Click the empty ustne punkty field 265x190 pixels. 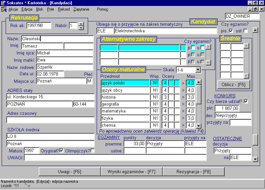tap(134, 151)
